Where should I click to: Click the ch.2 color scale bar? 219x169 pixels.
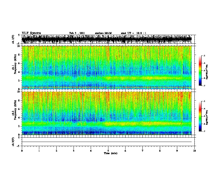(x=200, y=116)
